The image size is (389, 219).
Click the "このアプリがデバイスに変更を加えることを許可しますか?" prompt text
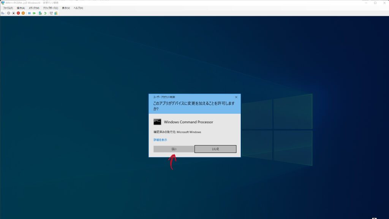click(194, 106)
